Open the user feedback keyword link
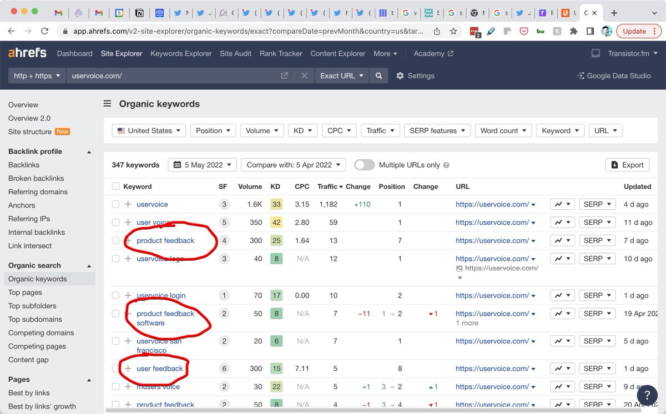 (x=160, y=368)
